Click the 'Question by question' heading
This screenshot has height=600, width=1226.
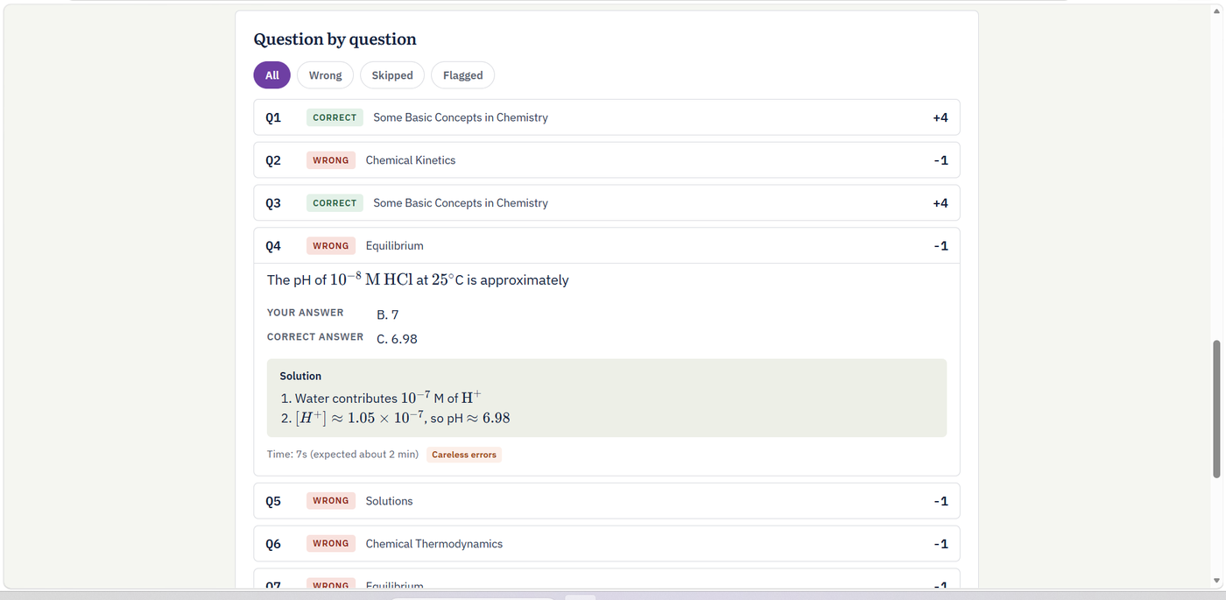[x=335, y=39]
